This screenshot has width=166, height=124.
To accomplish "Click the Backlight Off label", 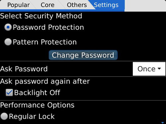I will point(37,93).
